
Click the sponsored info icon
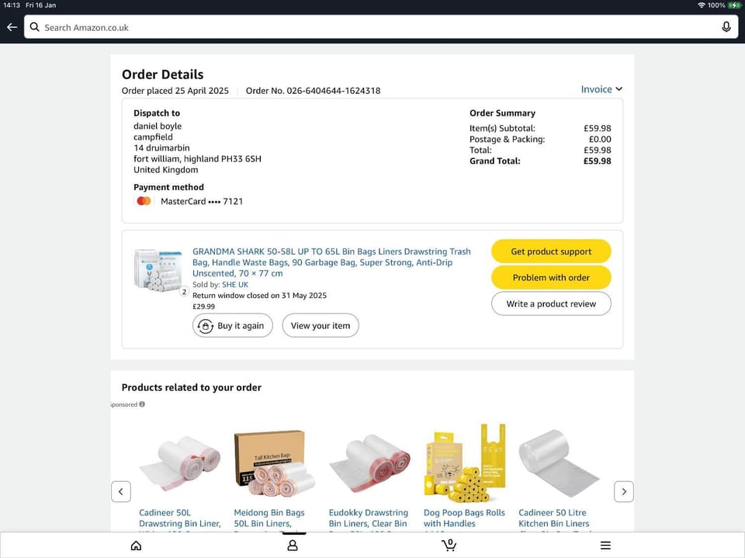[142, 404]
